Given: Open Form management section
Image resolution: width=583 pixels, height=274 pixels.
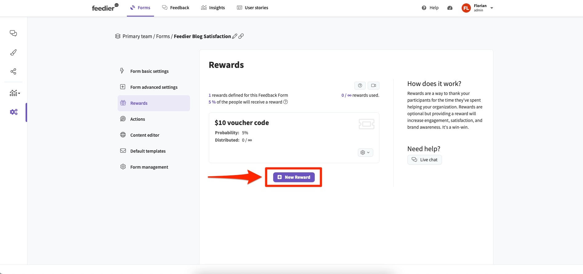Looking at the screenshot, I should [154, 167].
